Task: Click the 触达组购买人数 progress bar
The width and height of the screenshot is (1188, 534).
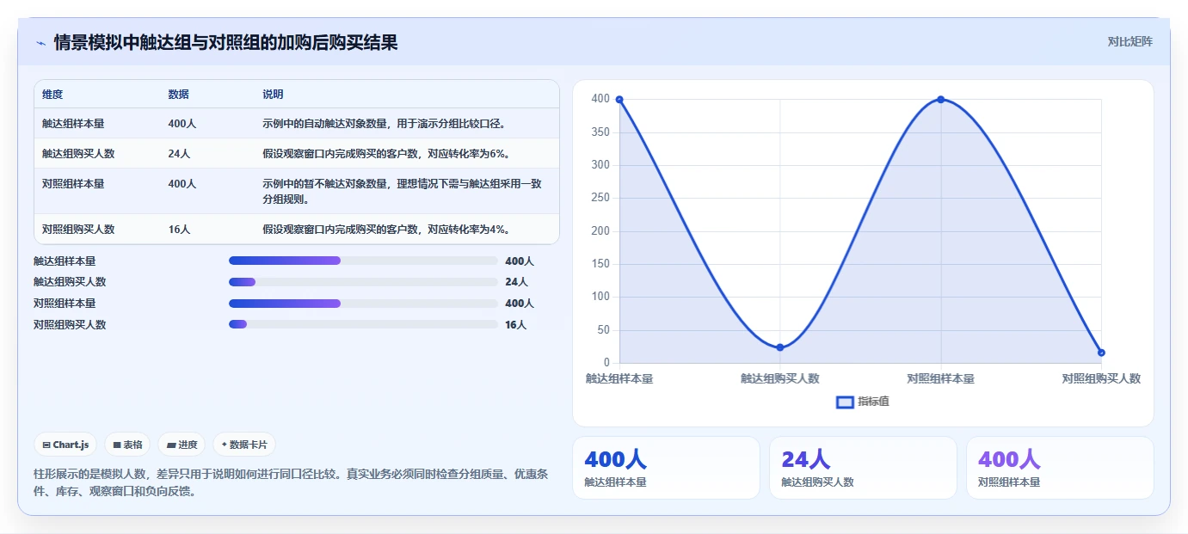Action: (x=363, y=282)
